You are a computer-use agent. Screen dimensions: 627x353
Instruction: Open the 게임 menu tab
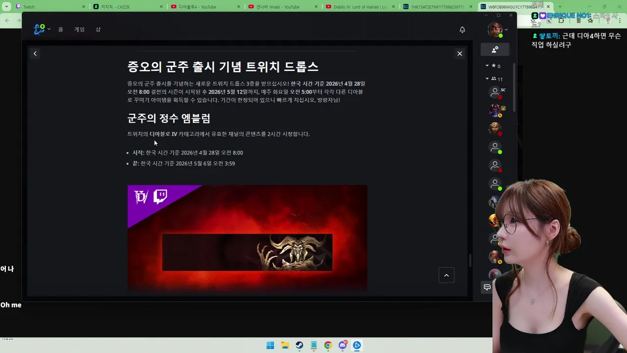(79, 29)
